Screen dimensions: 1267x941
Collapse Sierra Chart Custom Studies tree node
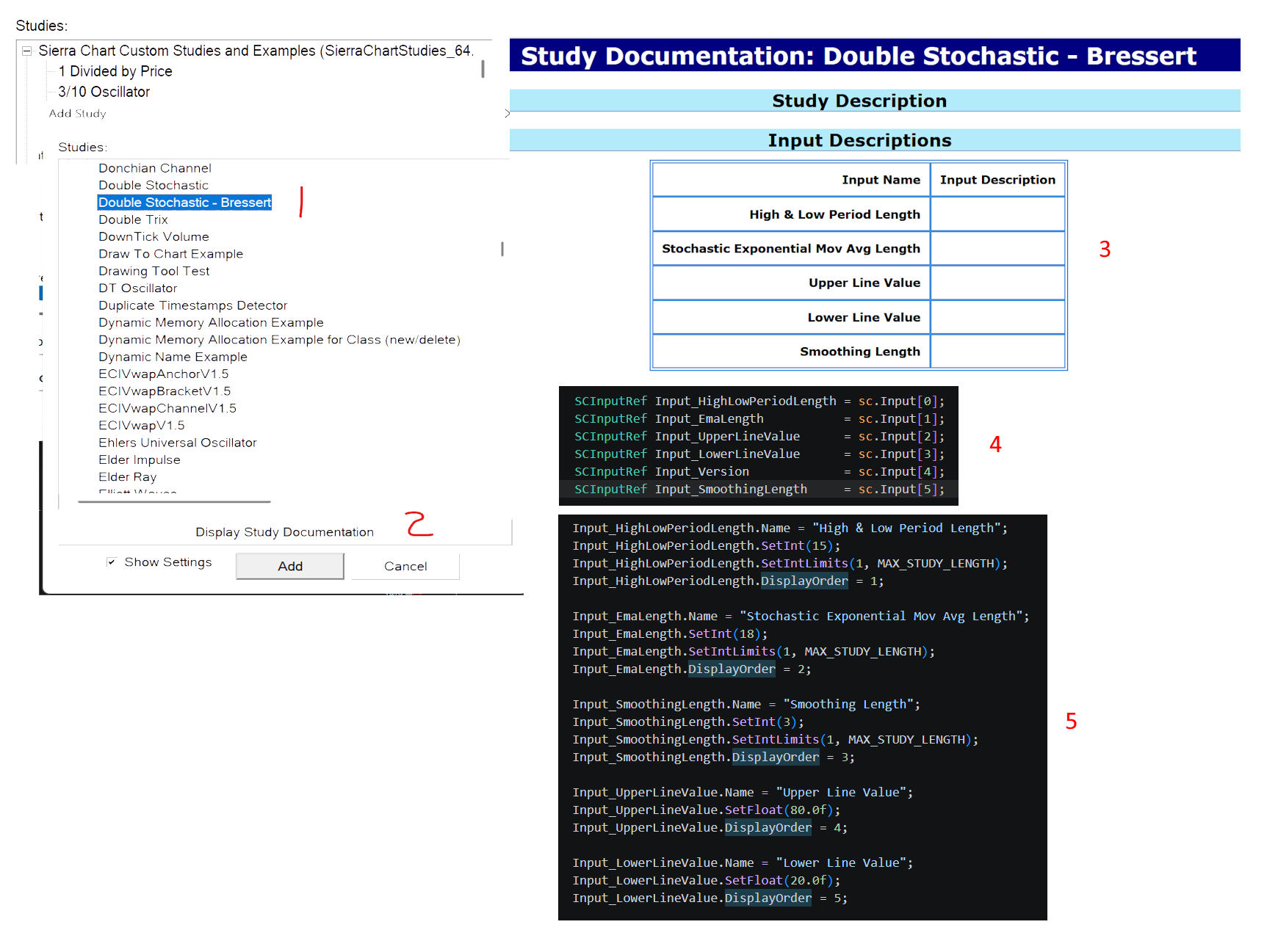point(26,51)
